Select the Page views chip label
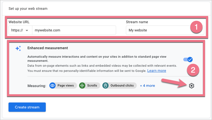 coord(66,85)
